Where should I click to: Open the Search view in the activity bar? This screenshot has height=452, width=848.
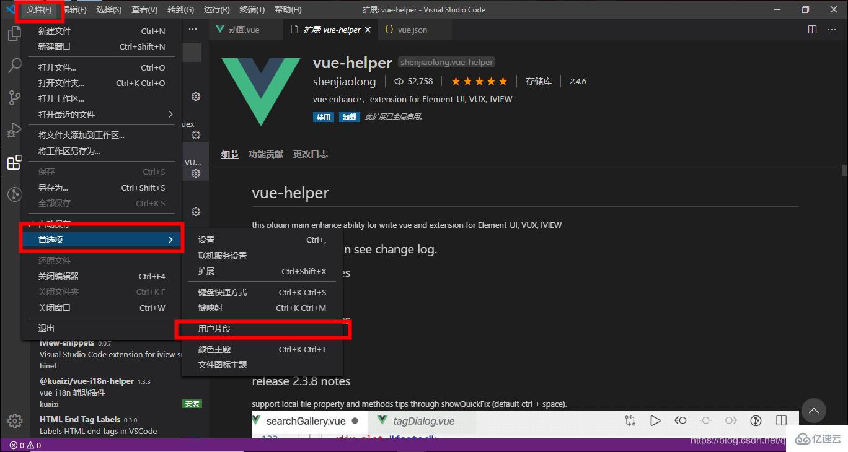point(14,66)
